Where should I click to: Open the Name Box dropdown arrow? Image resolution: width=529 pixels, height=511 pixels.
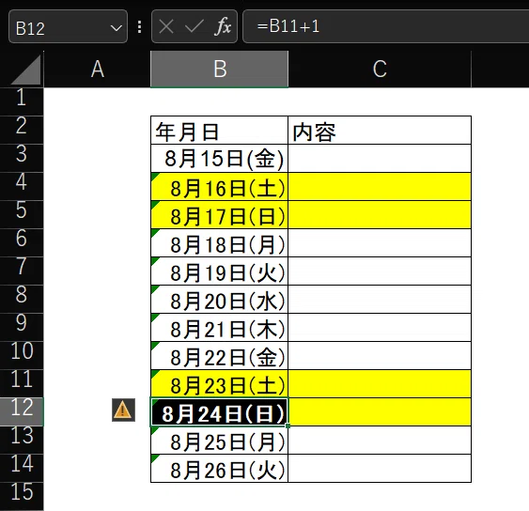[x=117, y=27]
